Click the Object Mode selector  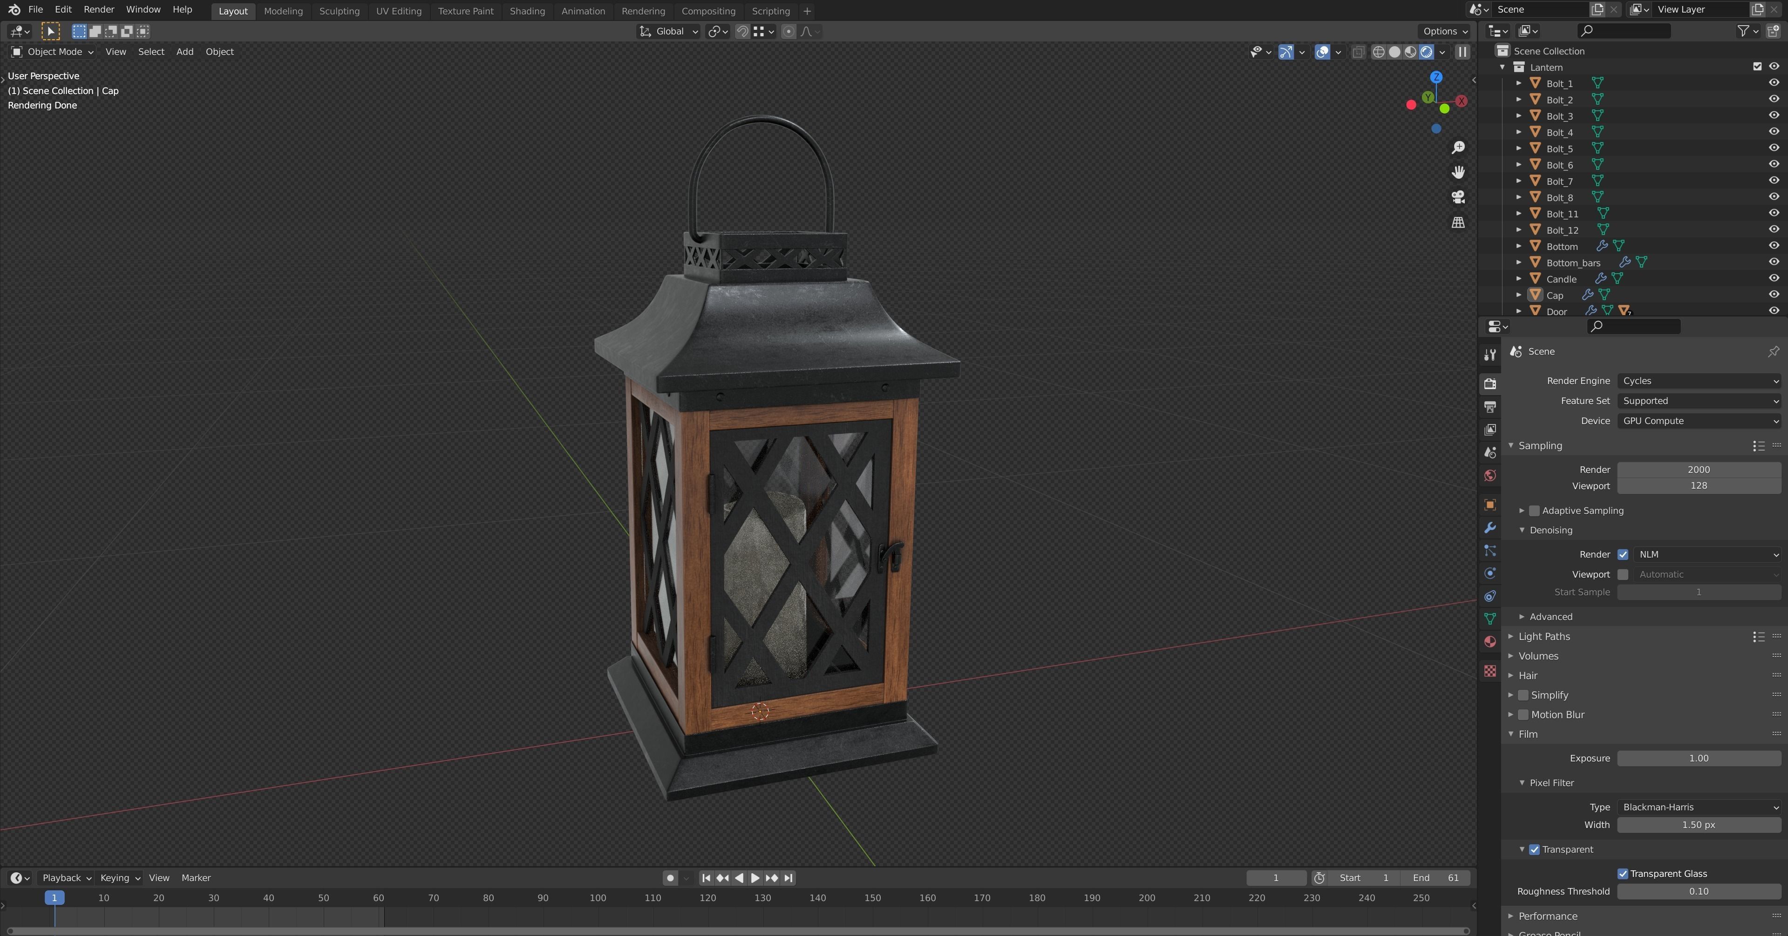pyautogui.click(x=52, y=51)
